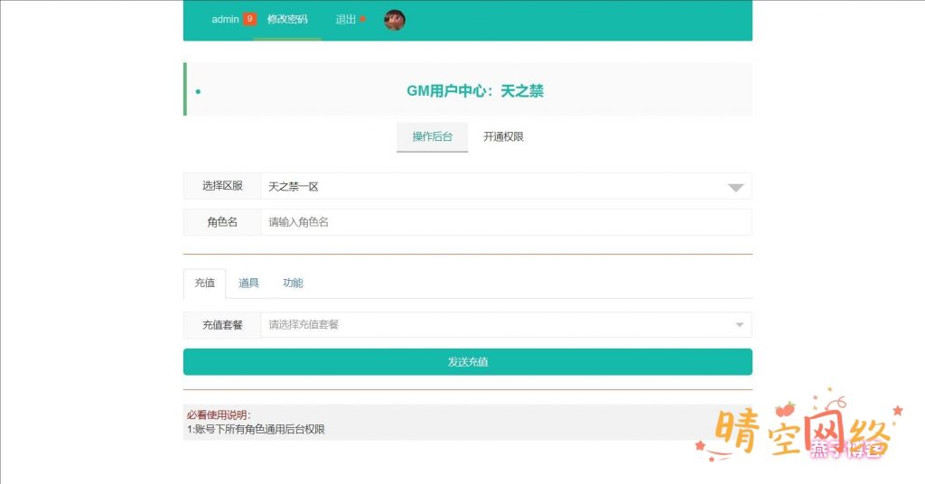Open the admin account menu

coord(225,20)
